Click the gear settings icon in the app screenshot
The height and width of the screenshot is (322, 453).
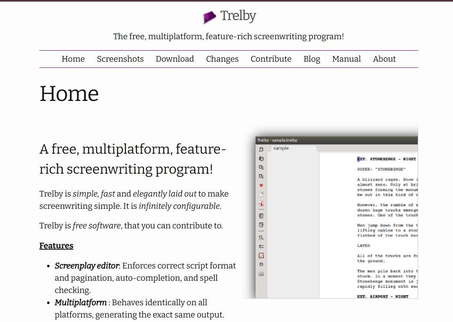pos(261,264)
